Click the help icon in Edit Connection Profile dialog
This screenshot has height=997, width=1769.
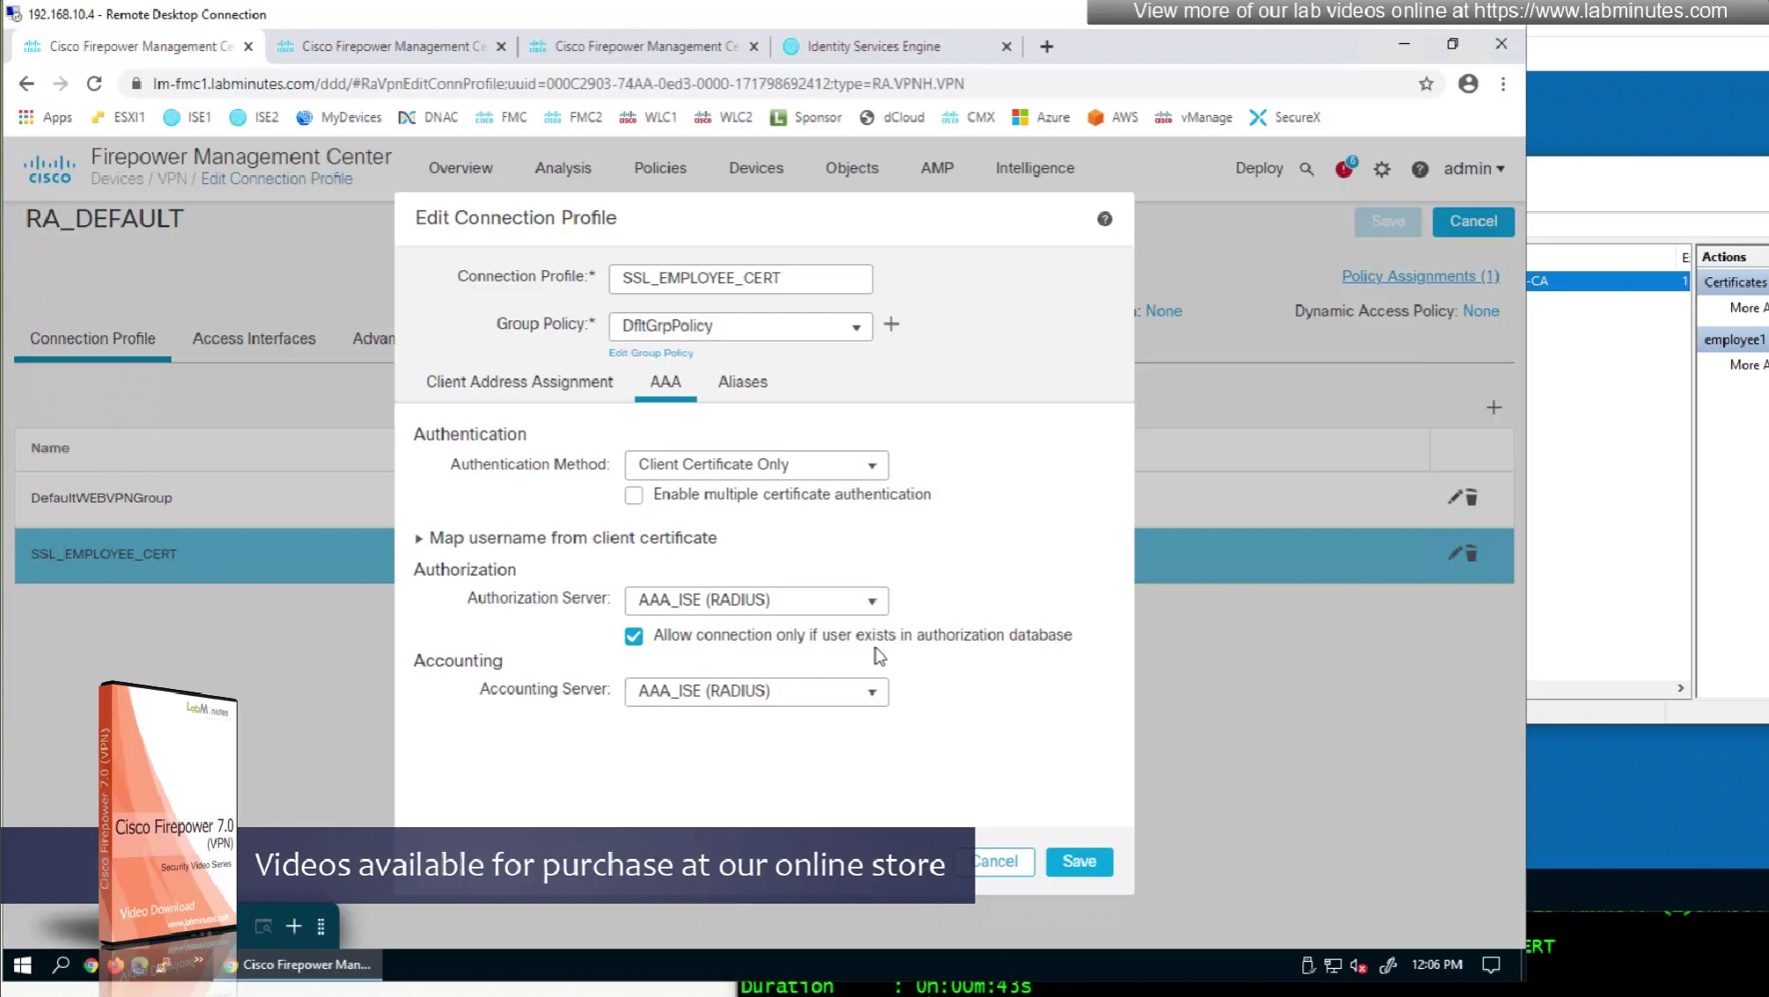click(x=1104, y=219)
